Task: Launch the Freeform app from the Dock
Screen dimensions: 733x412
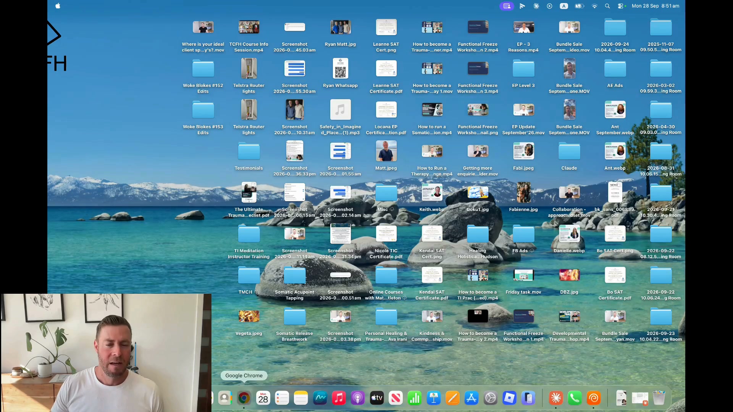Action: [x=320, y=398]
